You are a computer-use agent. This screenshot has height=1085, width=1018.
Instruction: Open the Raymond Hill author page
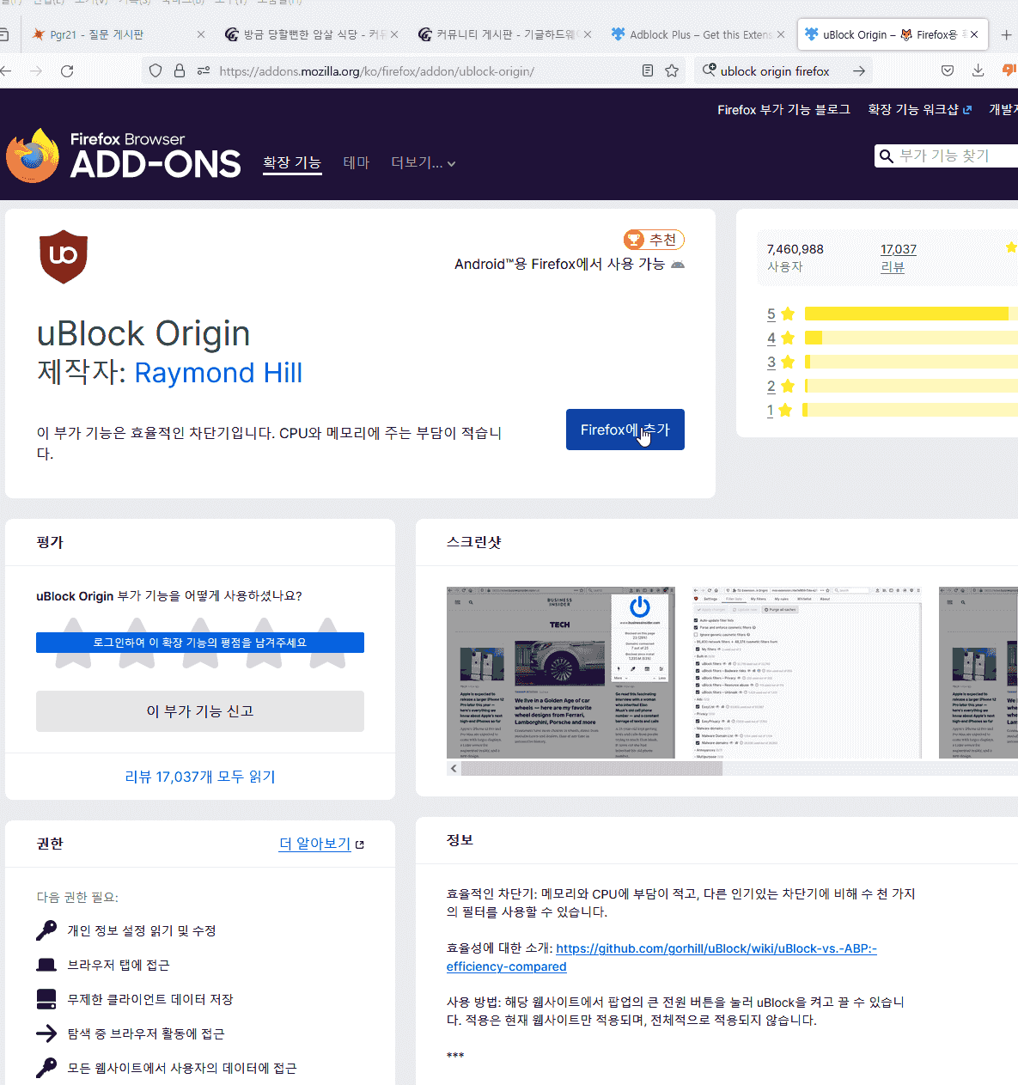click(217, 373)
